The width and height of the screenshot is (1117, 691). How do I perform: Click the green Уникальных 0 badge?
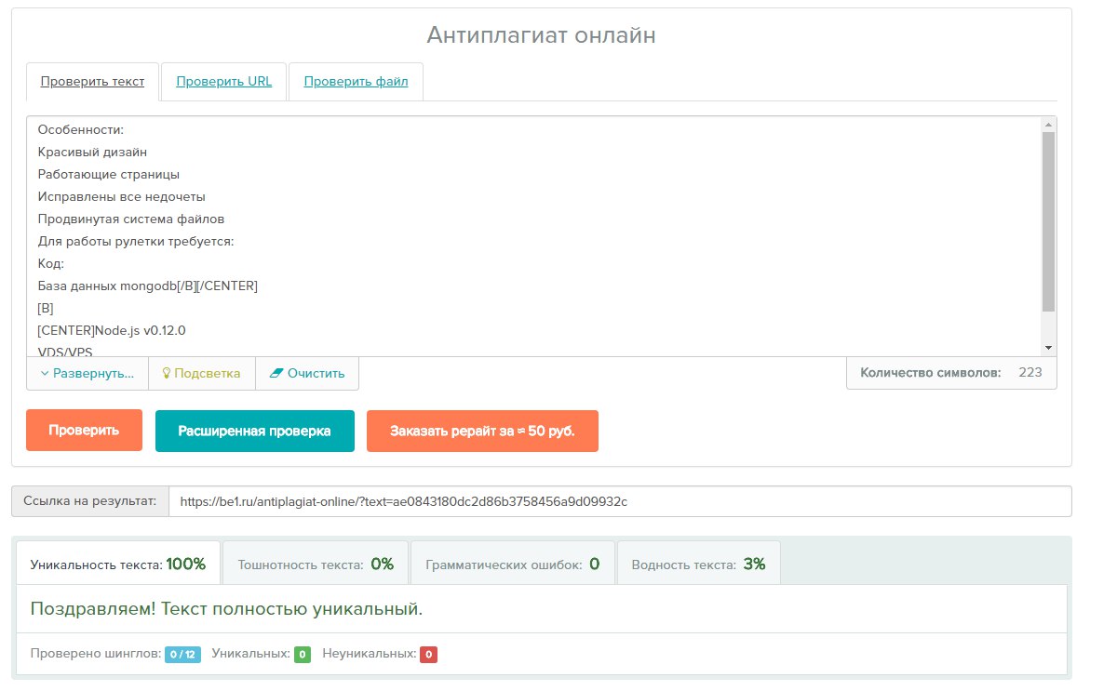coord(303,655)
